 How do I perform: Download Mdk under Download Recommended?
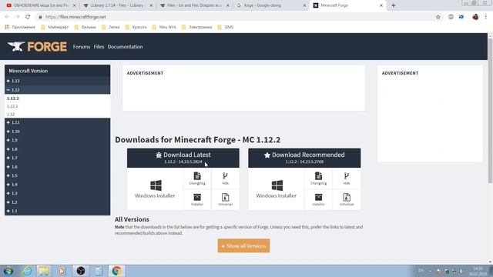click(x=347, y=179)
